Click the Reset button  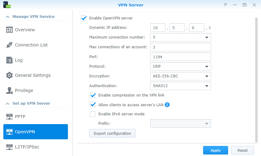(242, 150)
